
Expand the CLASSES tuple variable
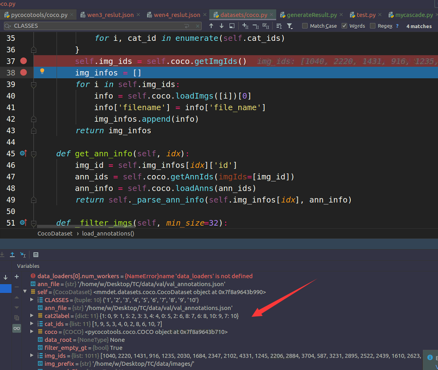[x=32, y=300]
